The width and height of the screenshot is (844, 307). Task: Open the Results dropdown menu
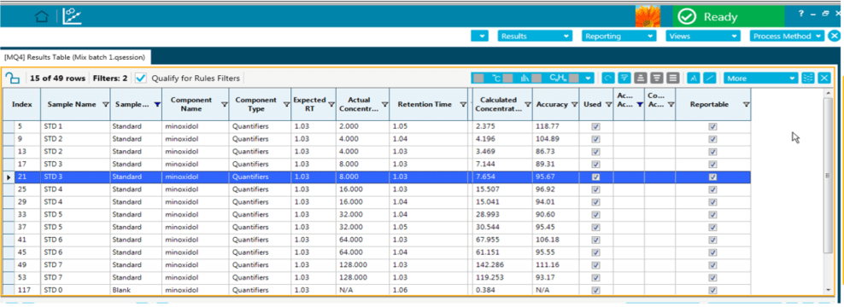click(535, 36)
